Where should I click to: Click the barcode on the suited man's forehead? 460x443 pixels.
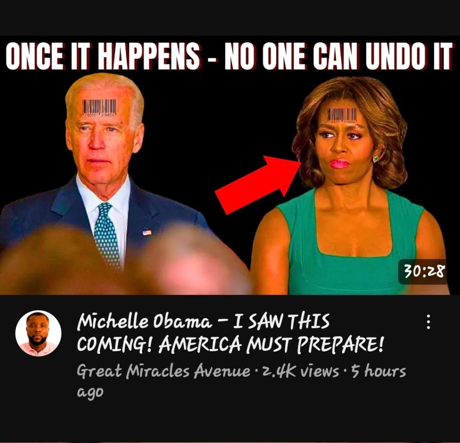point(99,108)
